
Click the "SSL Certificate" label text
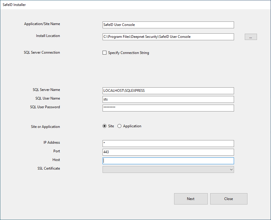[49, 168]
